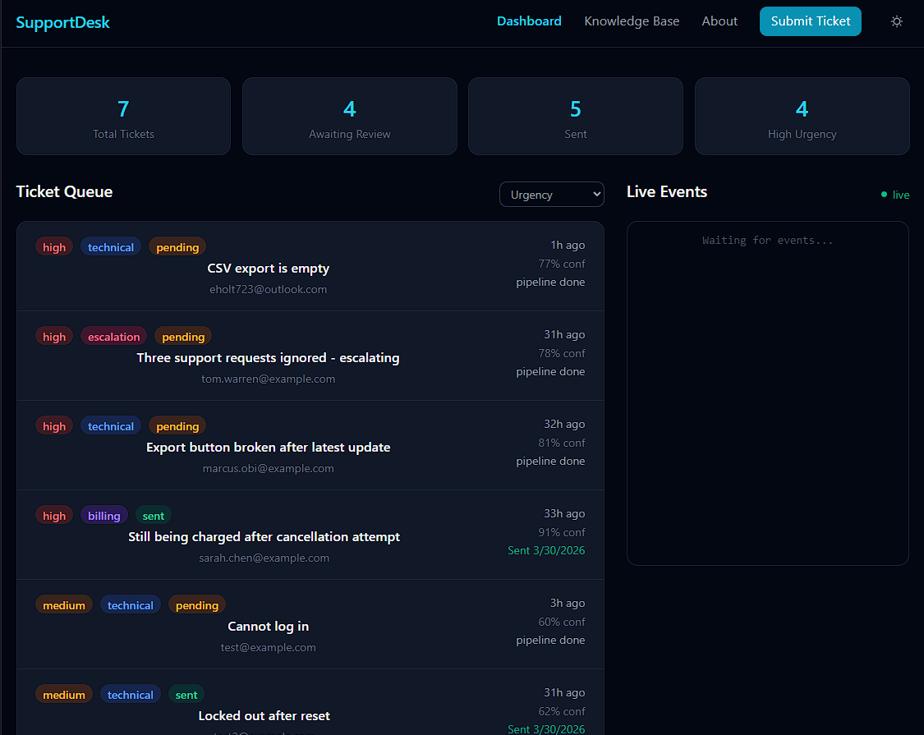Click the green live indicator dot

point(882,195)
